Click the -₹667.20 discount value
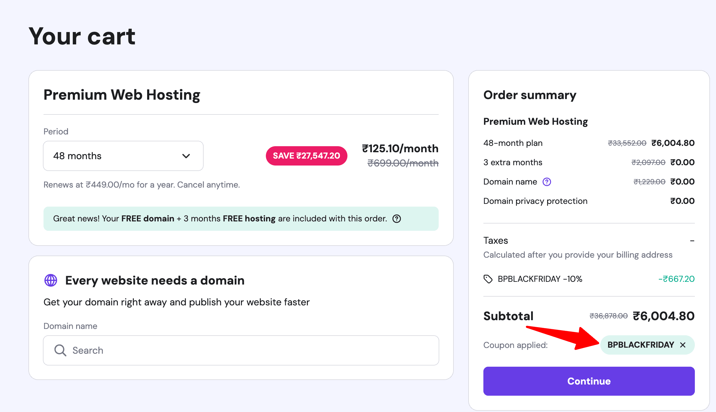The image size is (716, 412). point(677,279)
